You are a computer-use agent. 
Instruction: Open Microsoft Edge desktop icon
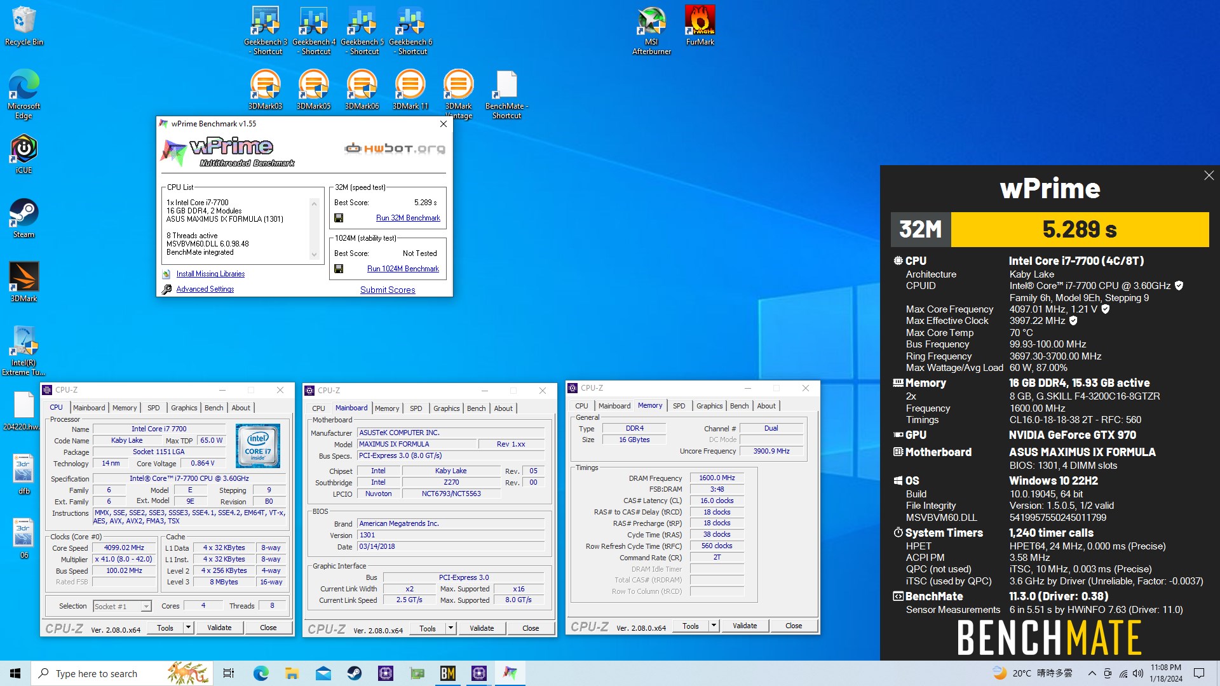click(24, 95)
